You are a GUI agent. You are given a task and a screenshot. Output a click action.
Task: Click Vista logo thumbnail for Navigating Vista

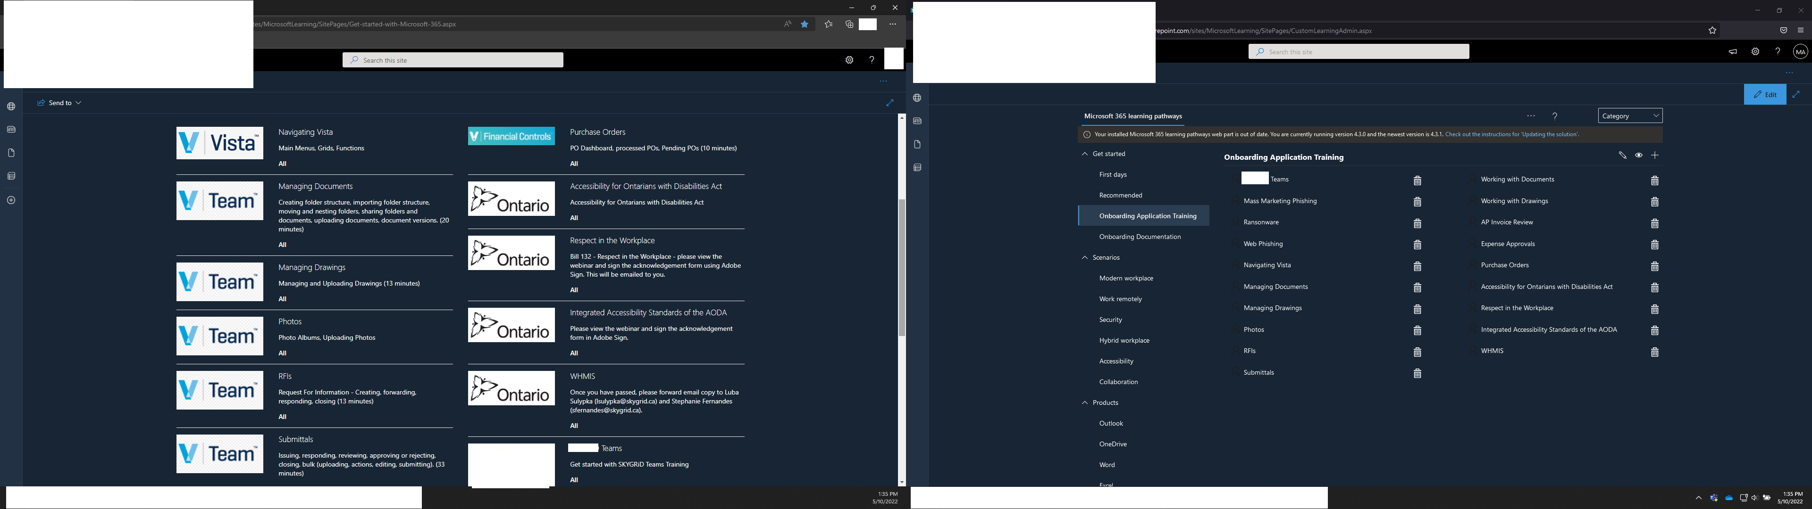(x=219, y=143)
